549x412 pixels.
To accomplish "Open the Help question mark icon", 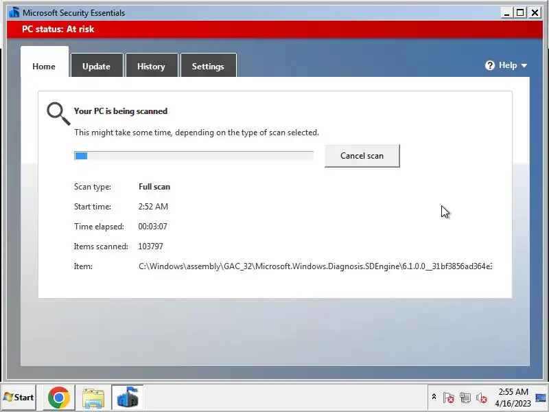I will pyautogui.click(x=490, y=65).
